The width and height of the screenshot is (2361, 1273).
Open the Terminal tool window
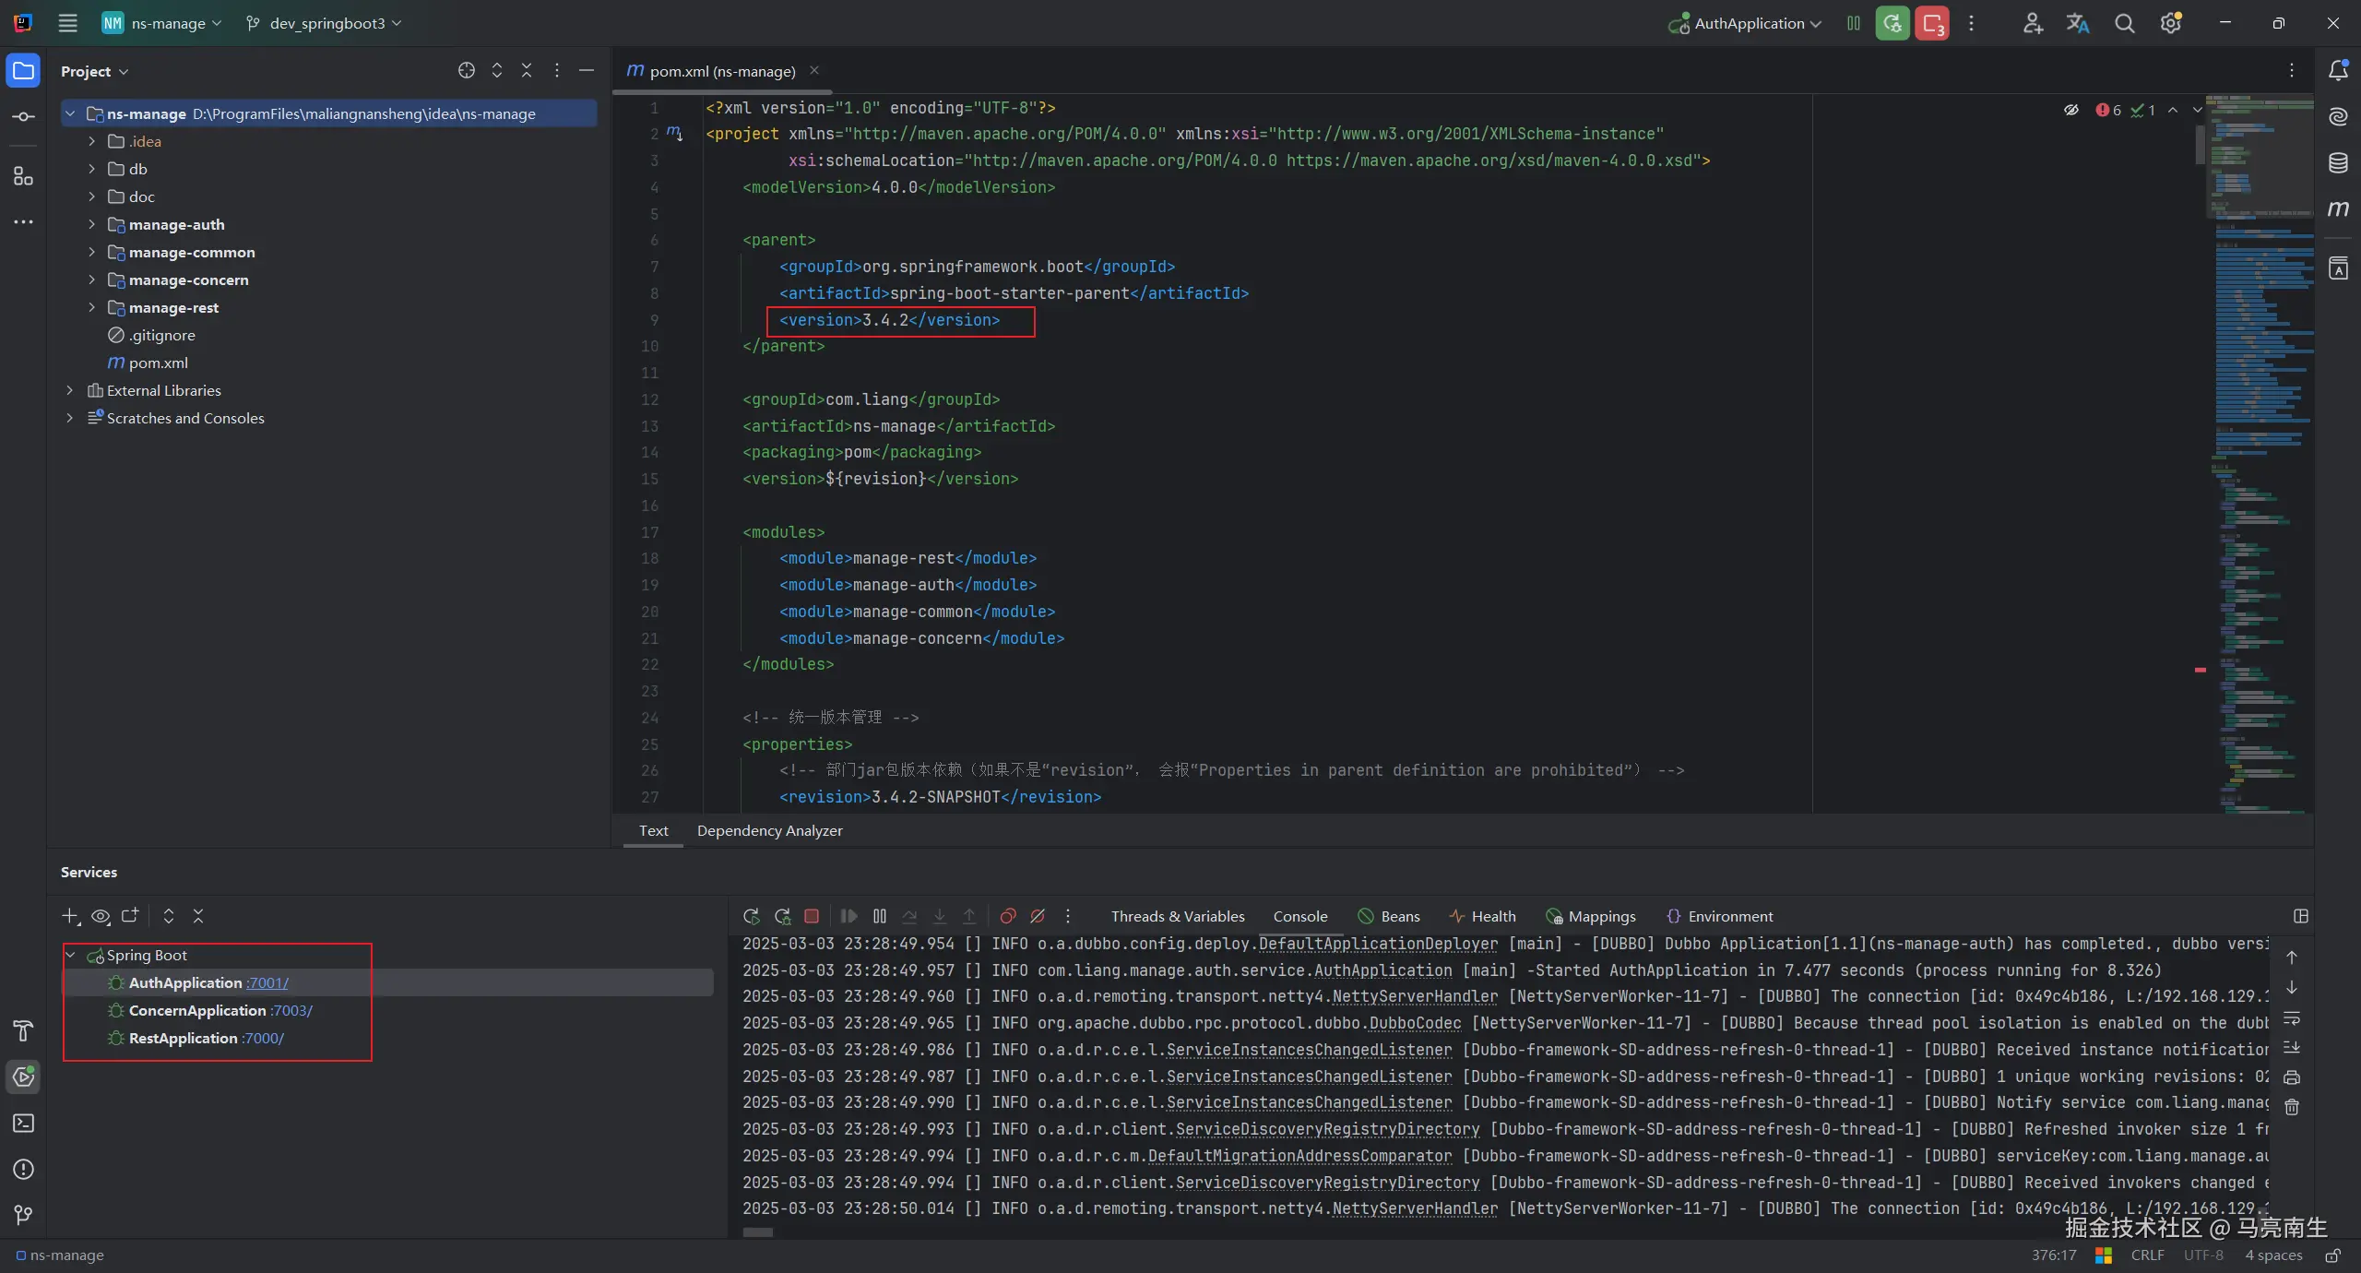pyautogui.click(x=23, y=1124)
